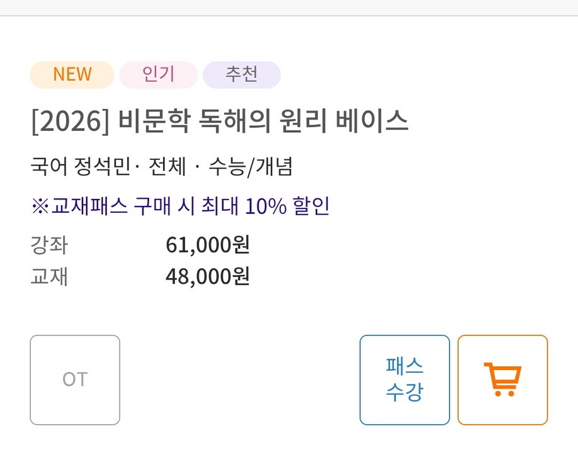Click the ※ symbol before the notice

click(x=39, y=206)
